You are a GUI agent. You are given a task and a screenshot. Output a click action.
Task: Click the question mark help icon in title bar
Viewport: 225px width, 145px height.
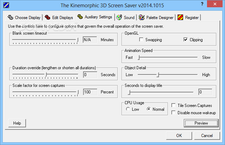(202, 4)
